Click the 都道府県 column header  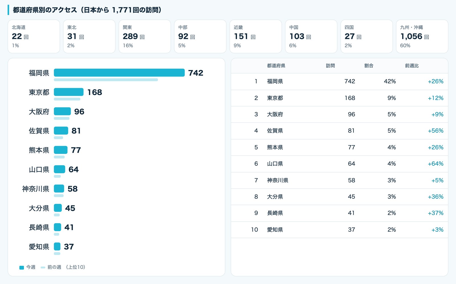tap(276, 66)
